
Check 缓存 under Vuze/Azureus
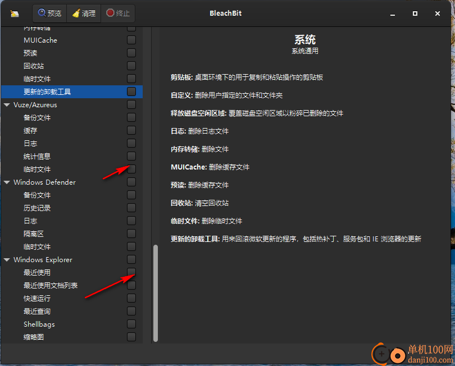point(131,130)
